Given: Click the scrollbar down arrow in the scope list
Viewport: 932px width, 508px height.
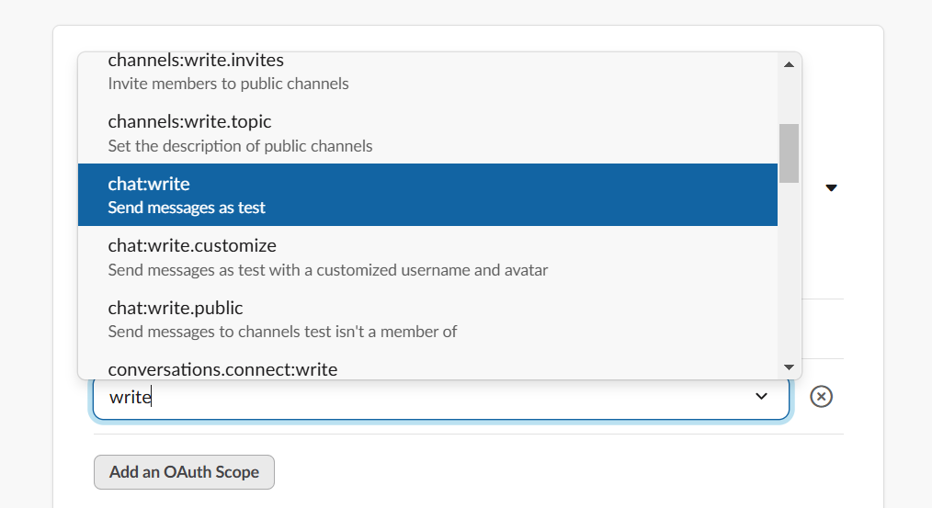Looking at the screenshot, I should pyautogui.click(x=789, y=367).
